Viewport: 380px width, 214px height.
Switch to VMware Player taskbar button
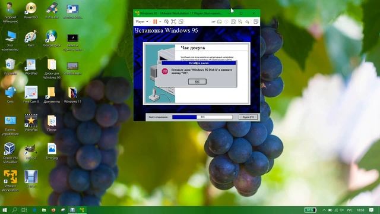click(82, 210)
